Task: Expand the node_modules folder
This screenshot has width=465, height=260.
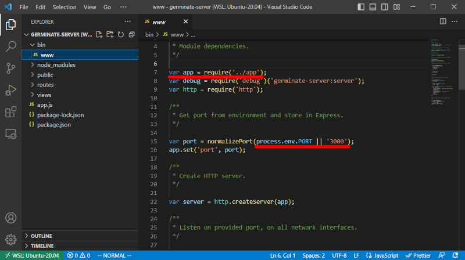Action: (x=33, y=65)
